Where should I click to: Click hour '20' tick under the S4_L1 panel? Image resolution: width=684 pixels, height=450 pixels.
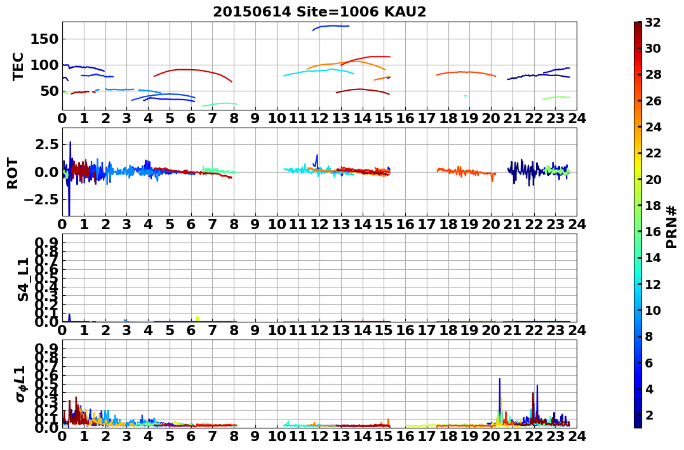[491, 330]
